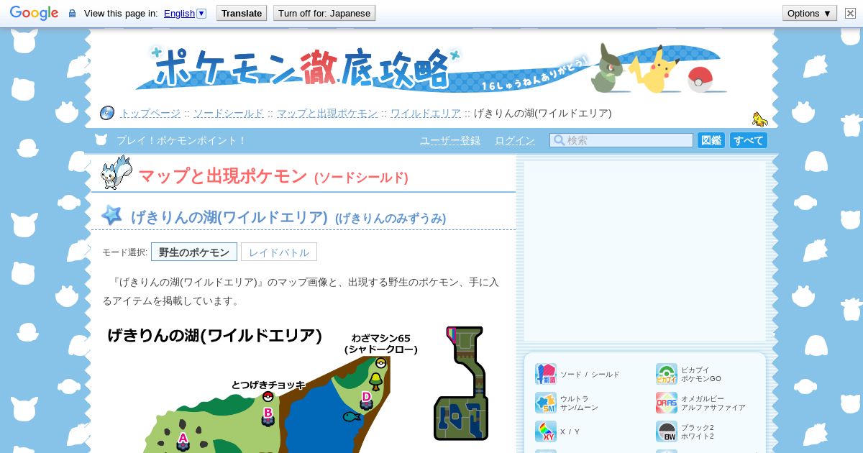
Task: Click the star icon beside げきりんの湖 heading
Action: pos(111,215)
